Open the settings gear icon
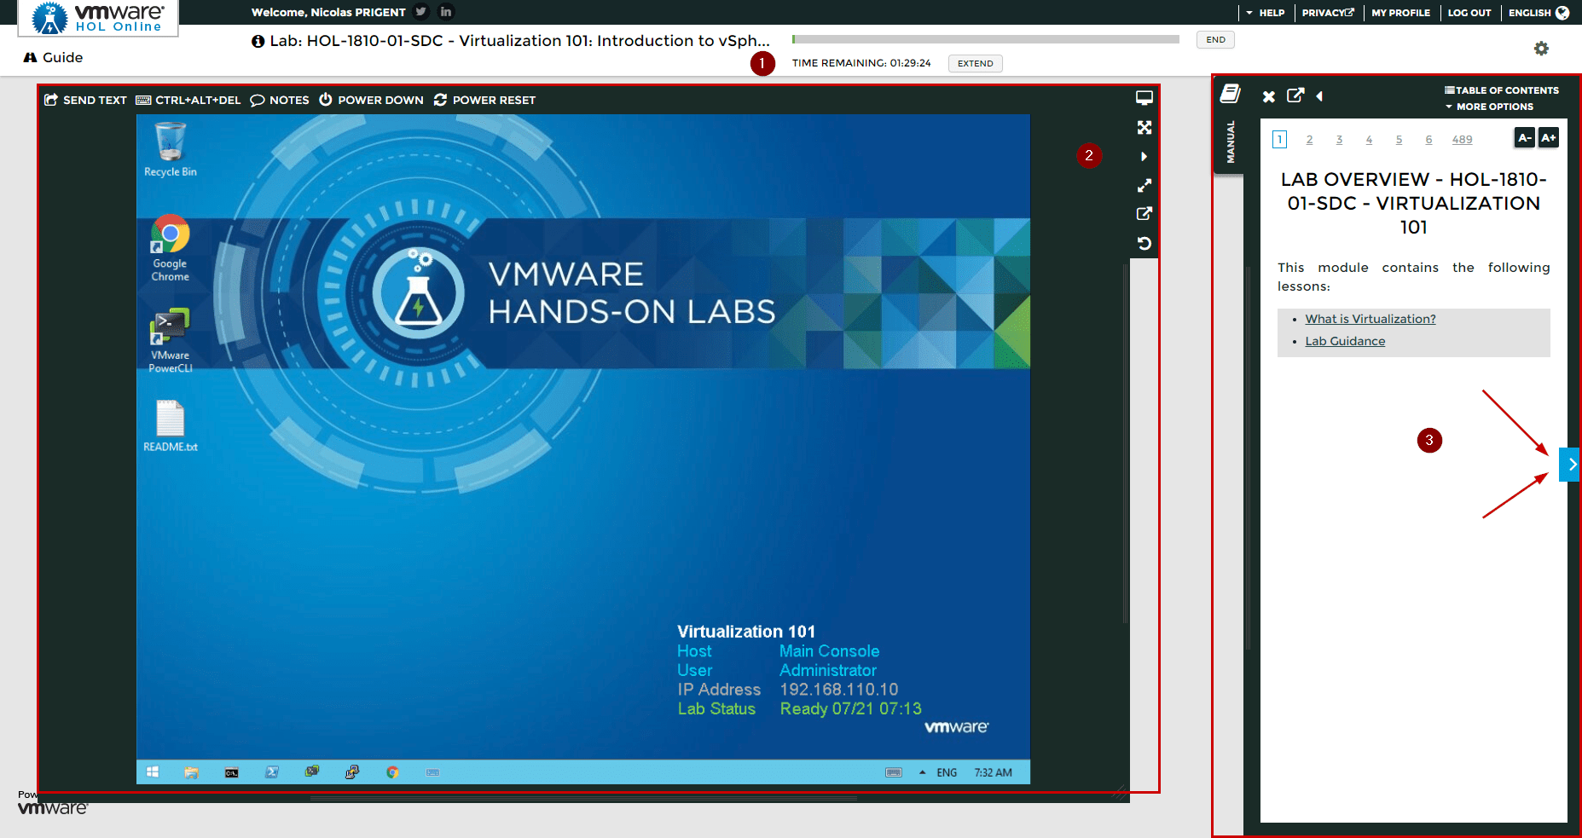This screenshot has width=1582, height=838. pyautogui.click(x=1541, y=49)
